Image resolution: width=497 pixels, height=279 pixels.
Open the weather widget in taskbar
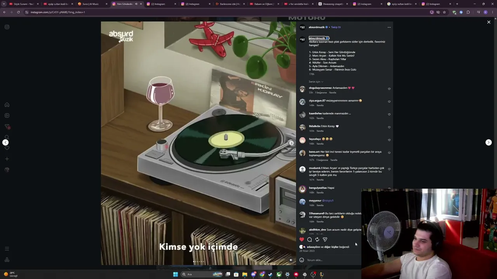click(10, 274)
